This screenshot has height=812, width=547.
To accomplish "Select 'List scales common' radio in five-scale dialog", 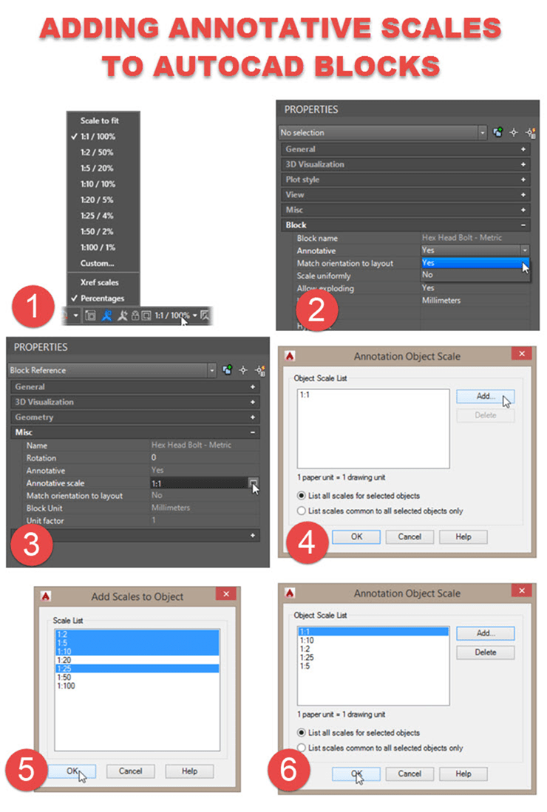I will [x=302, y=748].
